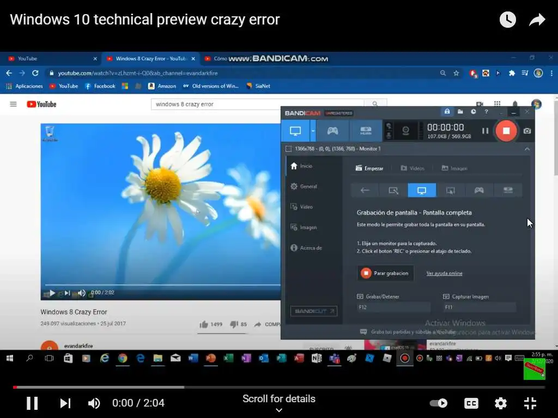Open Word from taskbar

(193, 358)
